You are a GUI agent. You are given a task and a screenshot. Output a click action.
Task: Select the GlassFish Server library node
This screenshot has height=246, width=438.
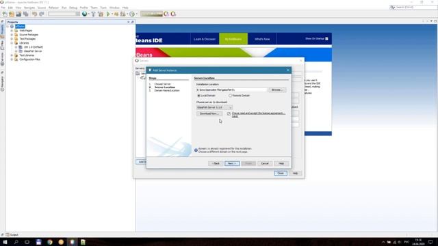32,51
